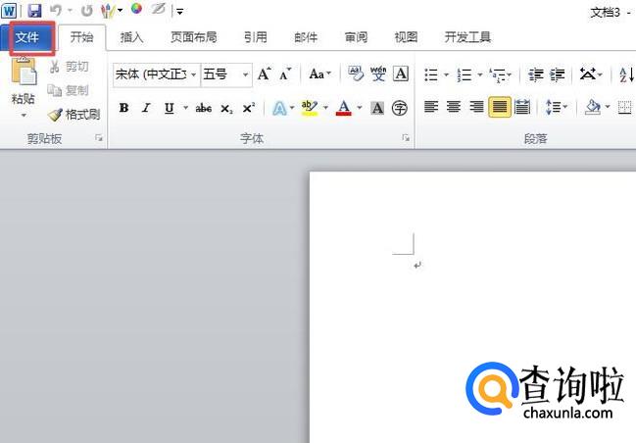The image size is (636, 443).
Task: Toggle highlighted Justify alignment
Action: click(x=500, y=107)
